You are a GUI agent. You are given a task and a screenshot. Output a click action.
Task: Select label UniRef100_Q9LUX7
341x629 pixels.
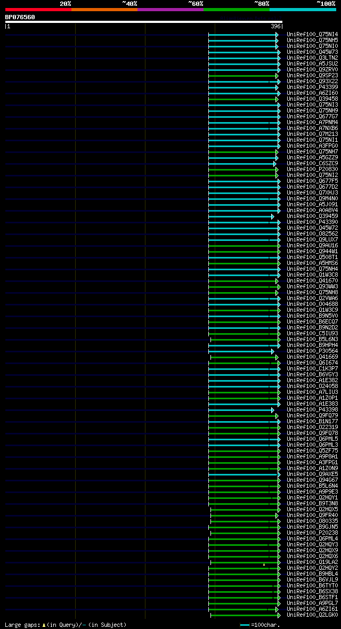[313, 239]
